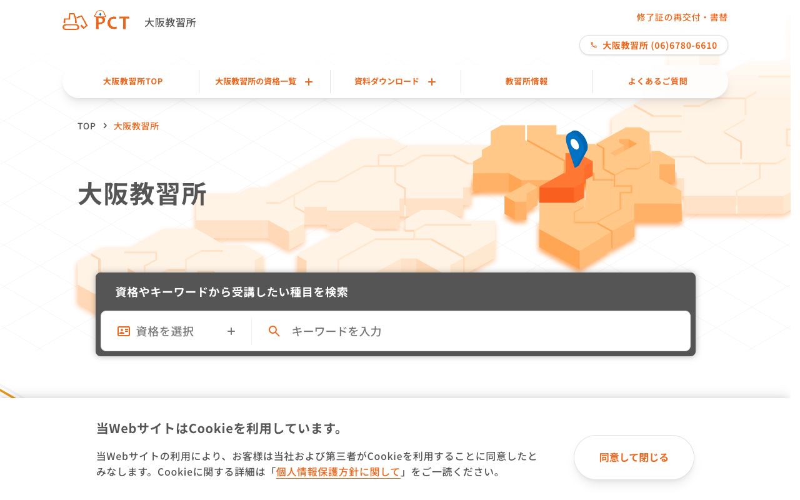Screen dimensions: 800x500
Task: Click the 修了証の再交付・書替 link
Action: point(681,17)
